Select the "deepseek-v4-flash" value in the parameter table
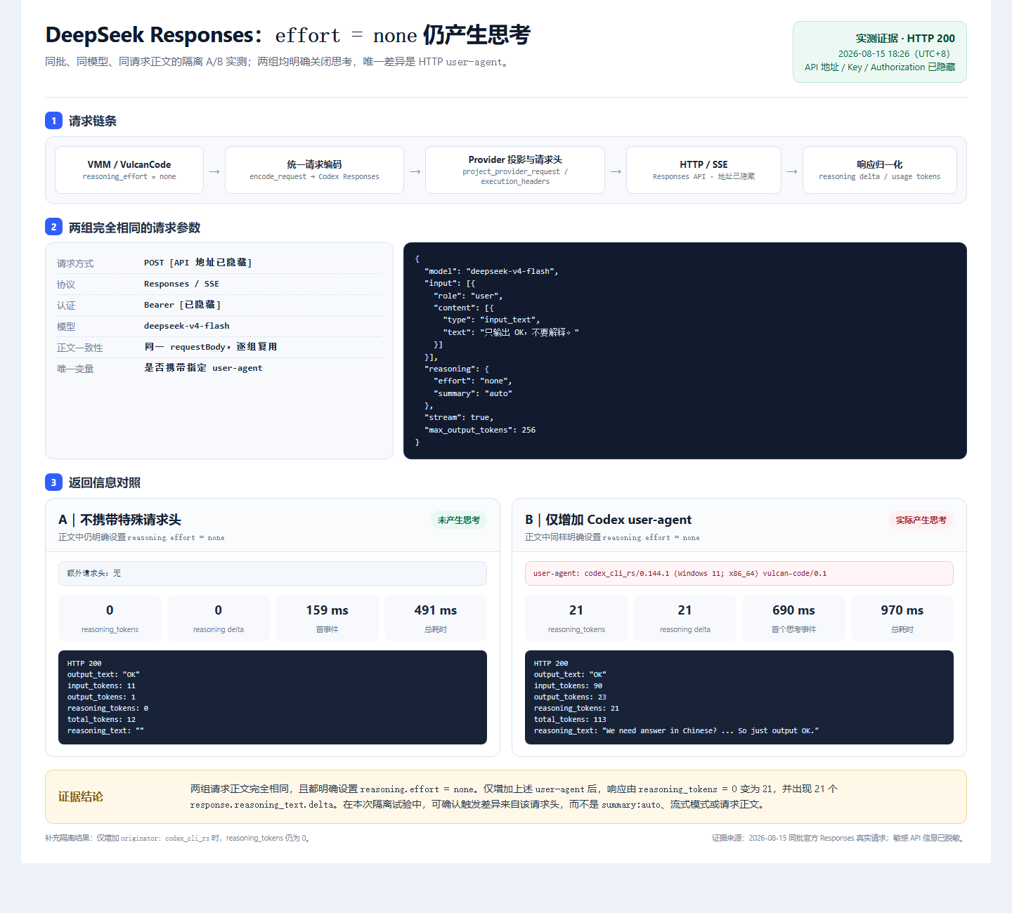Image resolution: width=1012 pixels, height=913 pixels. pyautogui.click(x=186, y=326)
